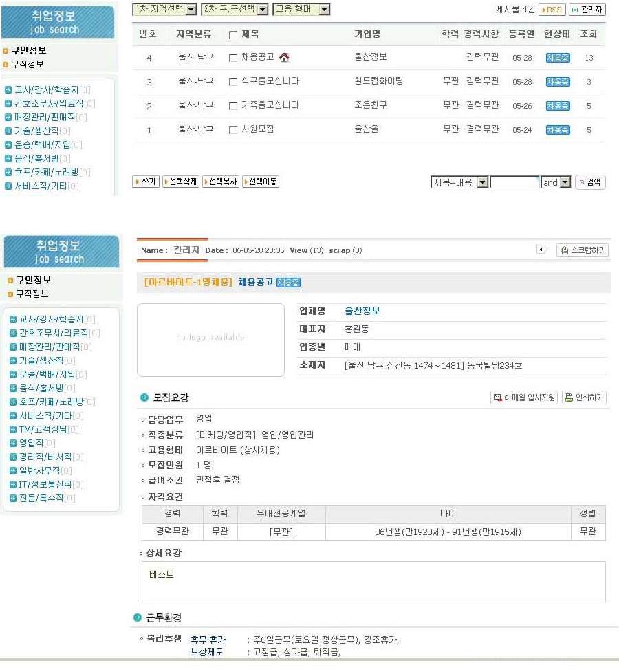Click the 인쇄하기 print button
Screen dimensions: 619x667
584,397
